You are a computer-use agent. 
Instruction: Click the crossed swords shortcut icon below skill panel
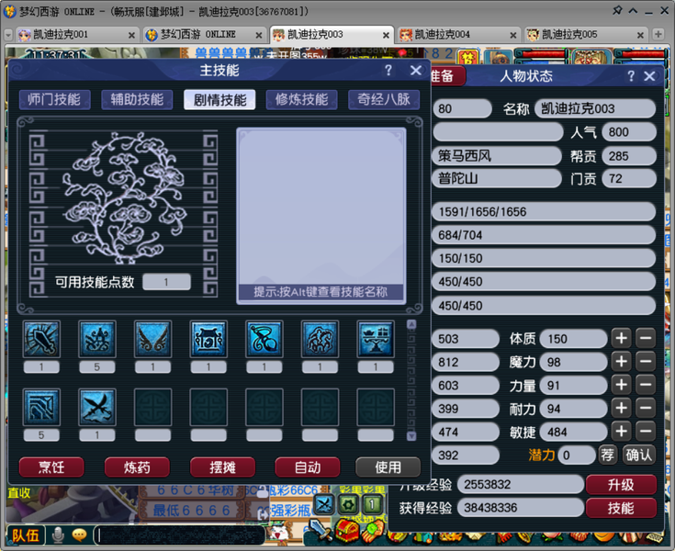(323, 504)
